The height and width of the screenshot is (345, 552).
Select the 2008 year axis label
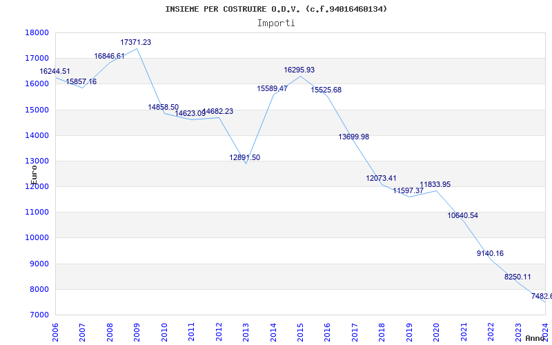(x=110, y=333)
